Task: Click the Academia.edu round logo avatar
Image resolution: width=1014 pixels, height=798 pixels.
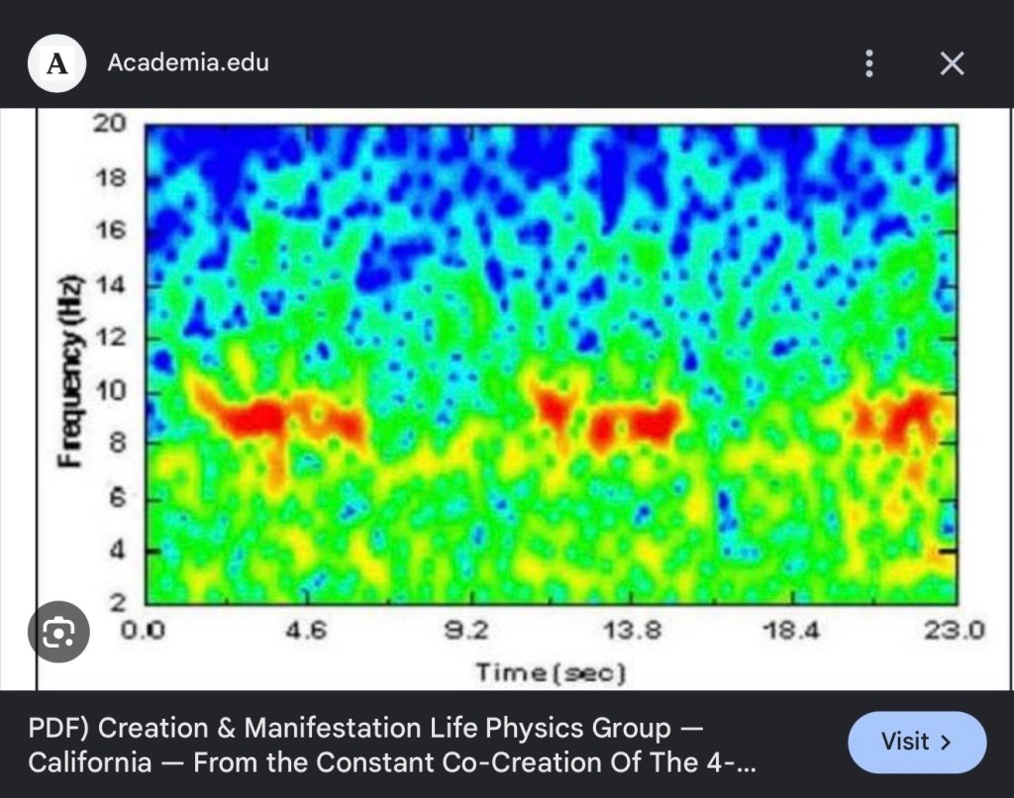Action: pyautogui.click(x=56, y=63)
